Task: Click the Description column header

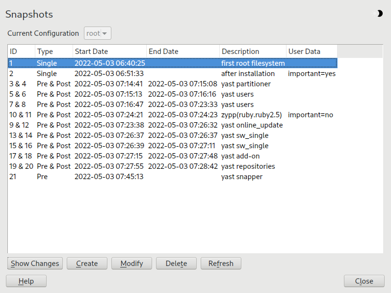Action: tap(252, 51)
